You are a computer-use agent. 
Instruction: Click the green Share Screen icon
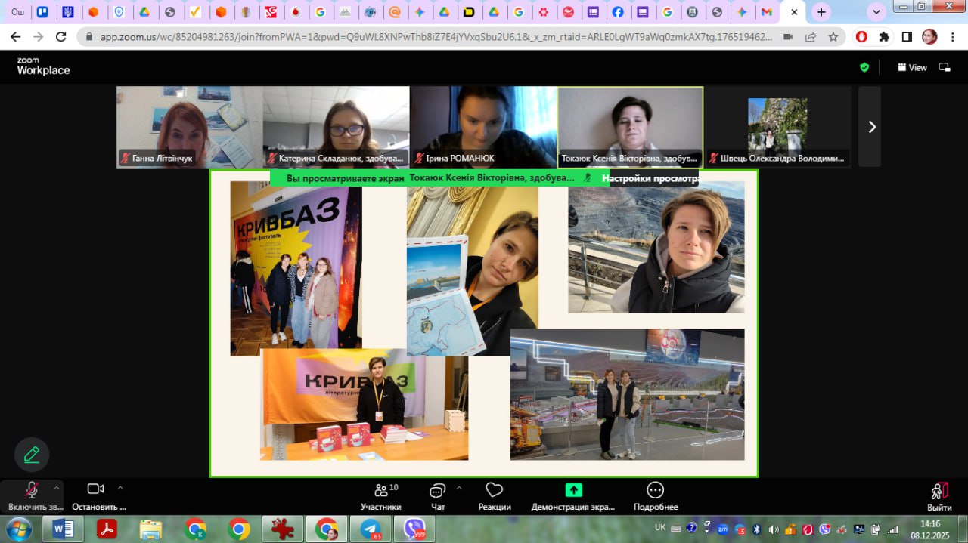tap(573, 490)
